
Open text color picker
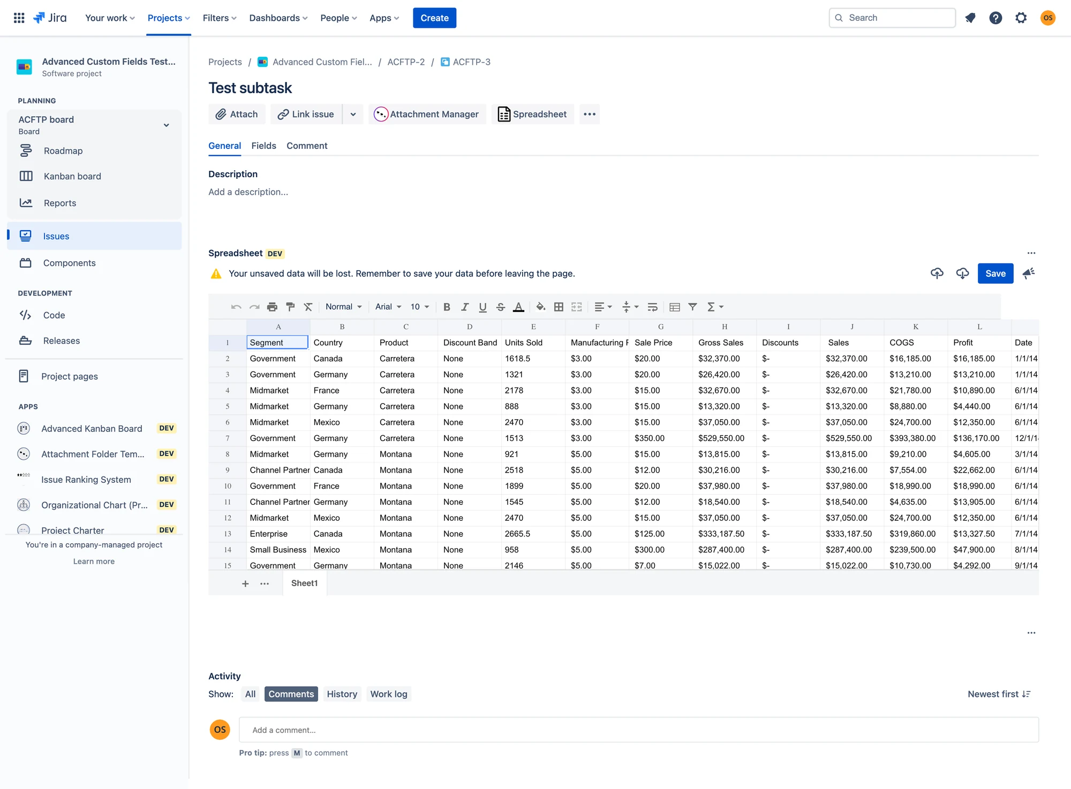[x=518, y=307]
